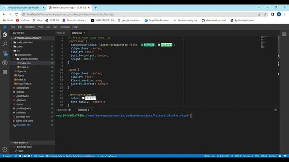
Task: Click Go Live in the status bar
Action: pyautogui.click(x=210, y=156)
